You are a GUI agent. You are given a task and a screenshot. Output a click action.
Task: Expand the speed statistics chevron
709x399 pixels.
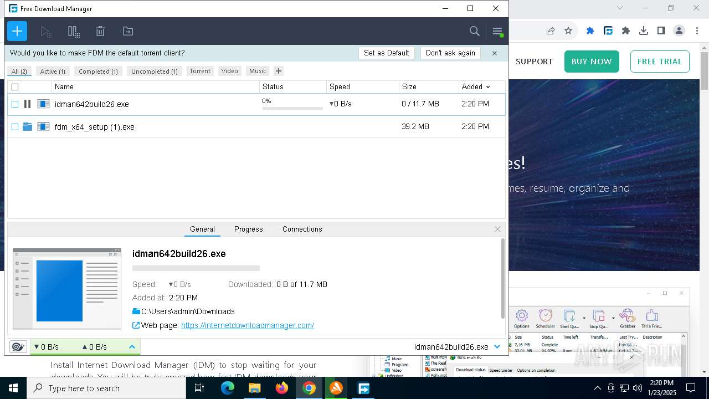point(132,347)
